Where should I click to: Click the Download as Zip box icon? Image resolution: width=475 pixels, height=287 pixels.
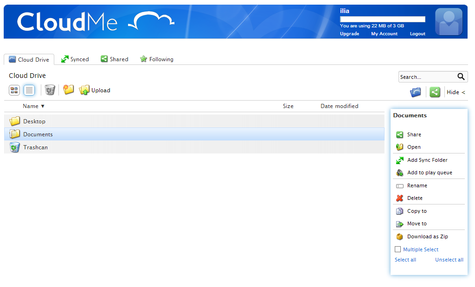pos(399,236)
